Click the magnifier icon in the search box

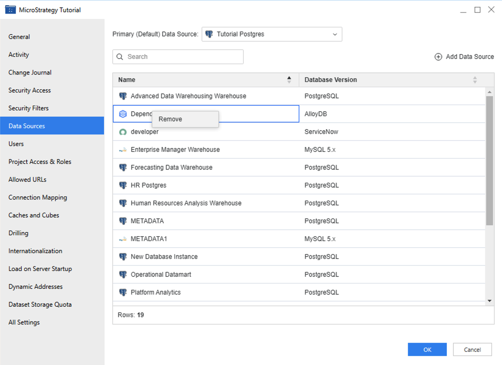coord(120,57)
